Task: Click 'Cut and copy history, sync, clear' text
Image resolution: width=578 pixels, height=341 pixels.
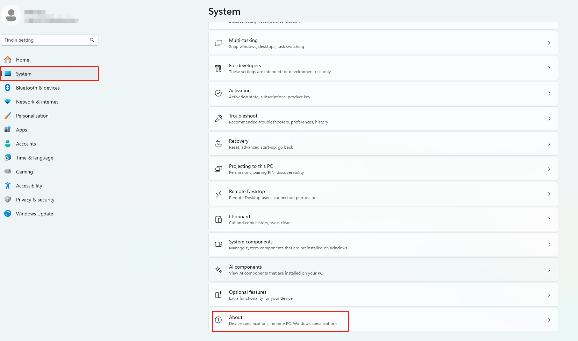Action: pyautogui.click(x=259, y=223)
